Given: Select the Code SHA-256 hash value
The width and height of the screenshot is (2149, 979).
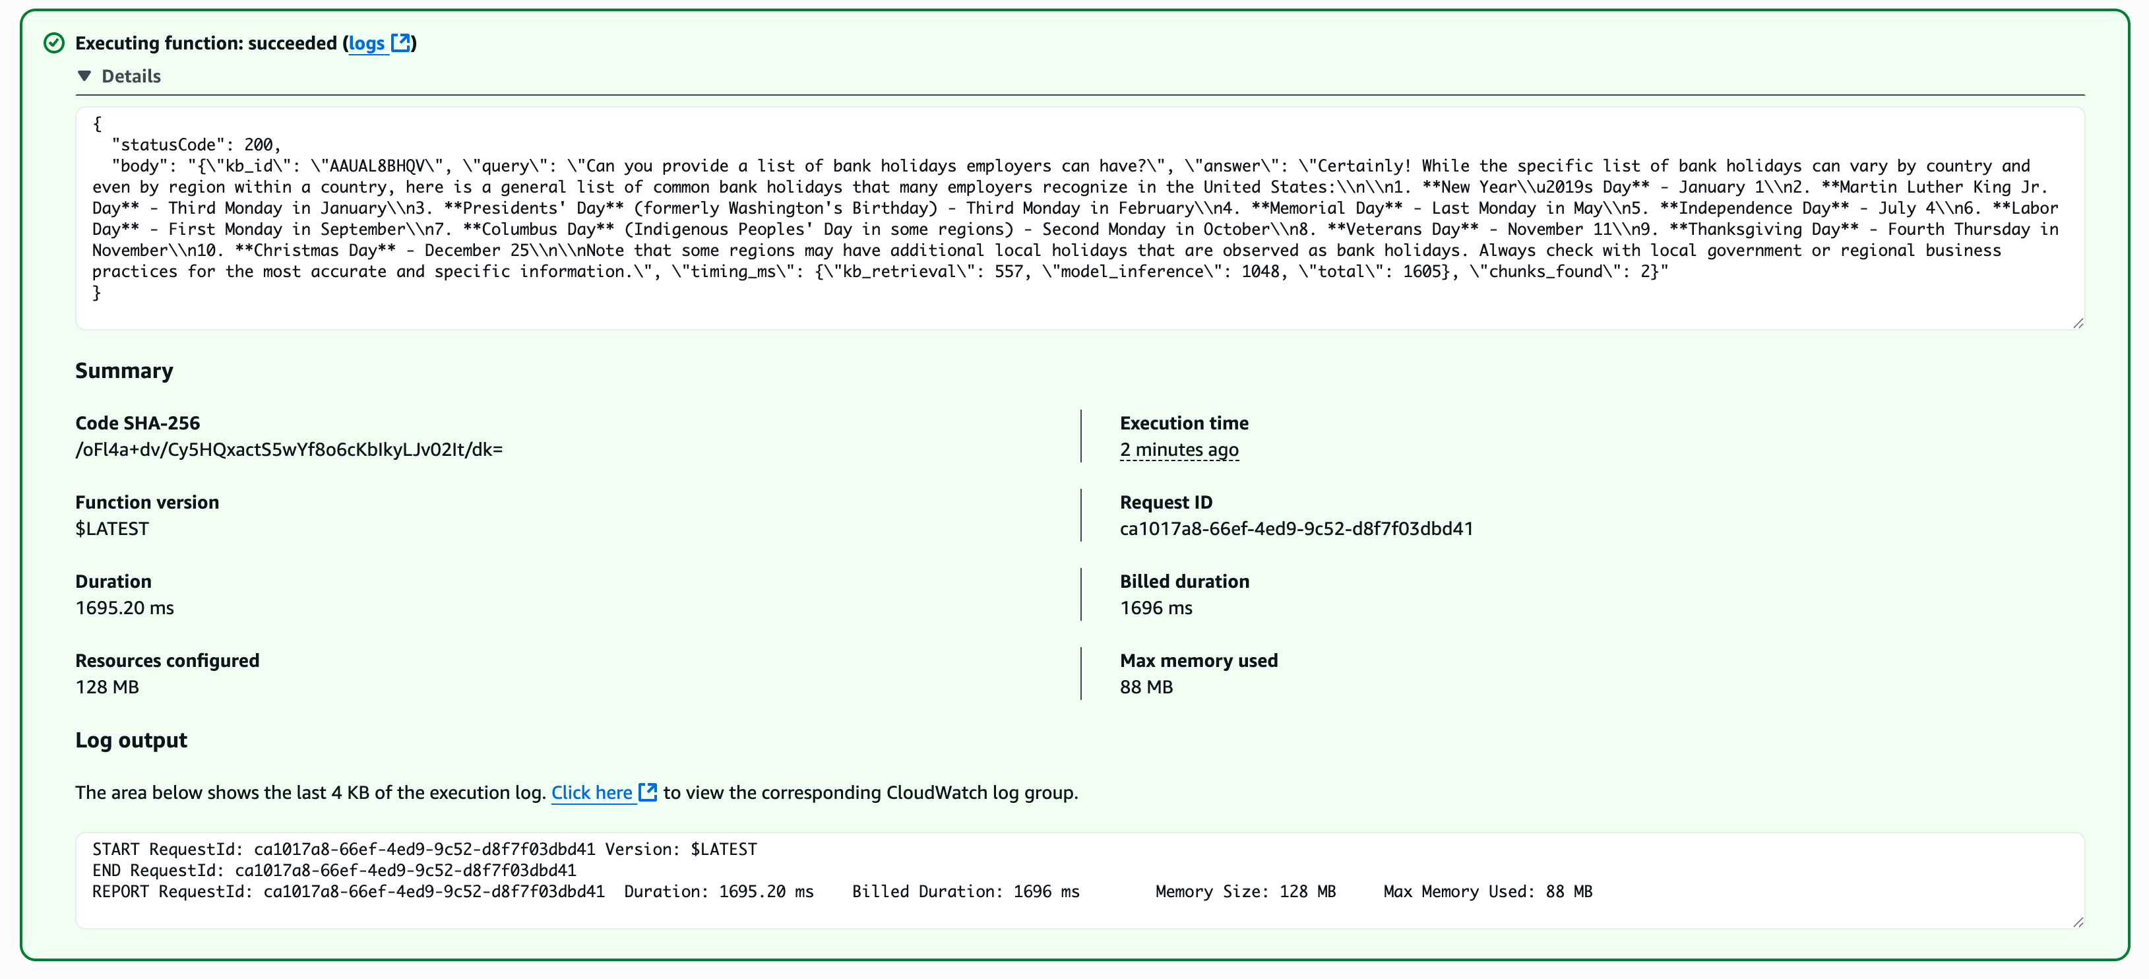Looking at the screenshot, I should (289, 450).
